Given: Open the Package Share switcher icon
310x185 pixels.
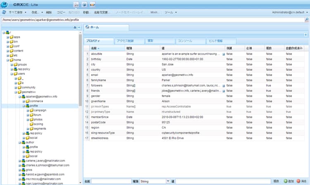Looking at the screenshot, I should point(92,5).
